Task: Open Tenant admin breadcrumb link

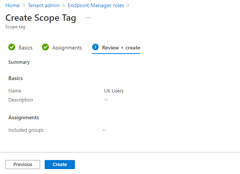Action: [44, 6]
